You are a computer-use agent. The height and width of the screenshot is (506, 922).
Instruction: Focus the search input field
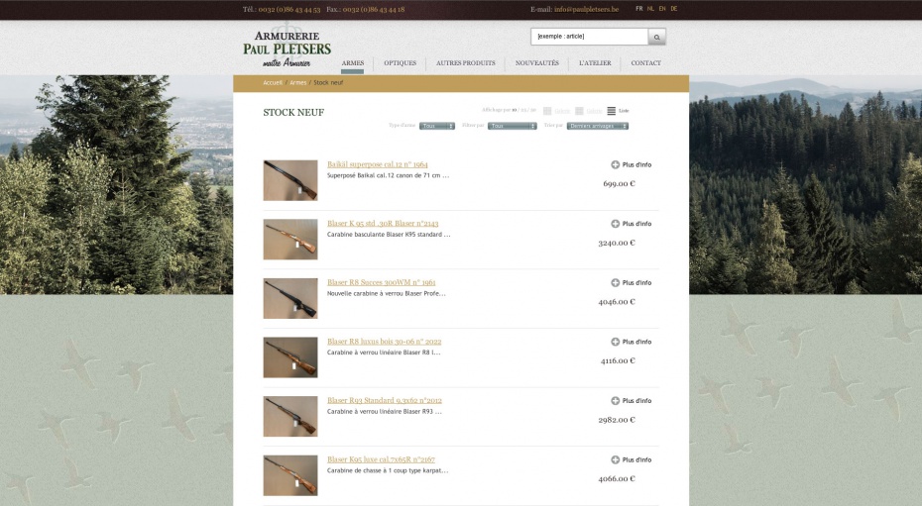(589, 37)
